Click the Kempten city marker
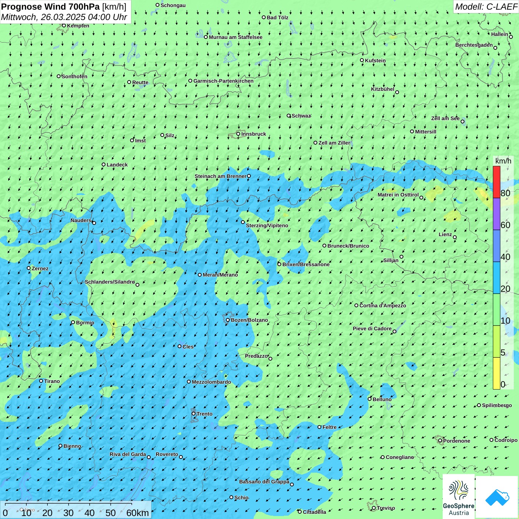Screen dimensions: 519x519 coord(64,26)
